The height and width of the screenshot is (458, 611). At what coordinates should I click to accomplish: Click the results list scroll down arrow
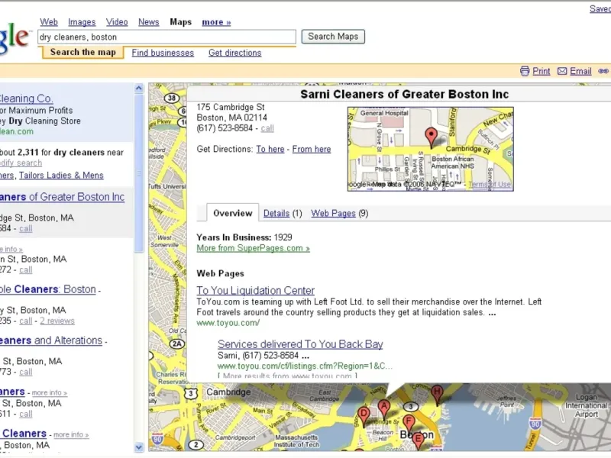click(x=139, y=447)
